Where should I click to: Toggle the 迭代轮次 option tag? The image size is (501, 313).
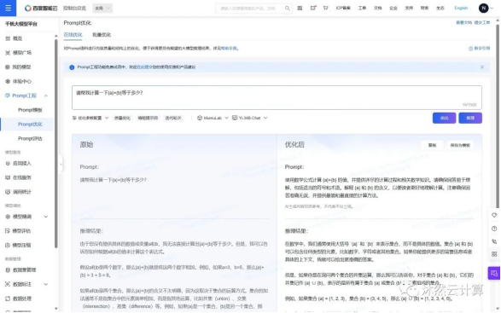(173, 118)
